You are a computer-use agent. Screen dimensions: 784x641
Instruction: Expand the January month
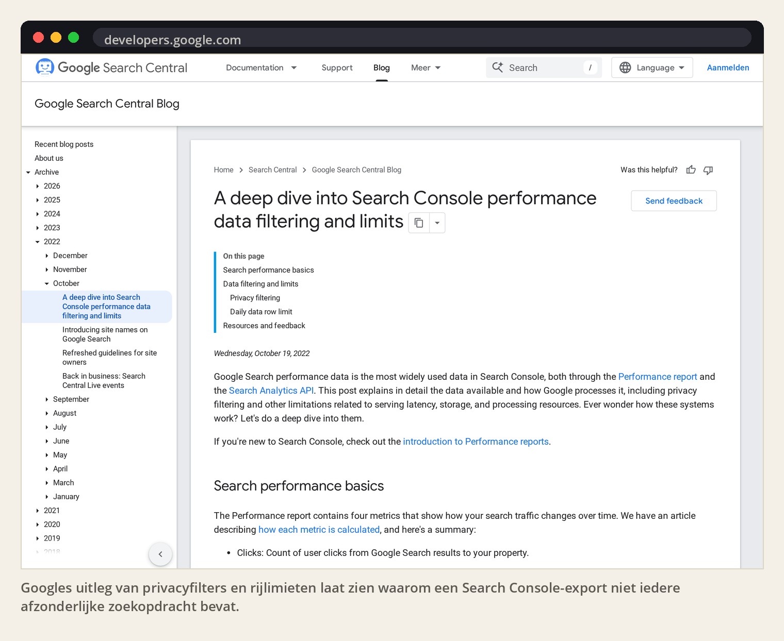pos(47,497)
